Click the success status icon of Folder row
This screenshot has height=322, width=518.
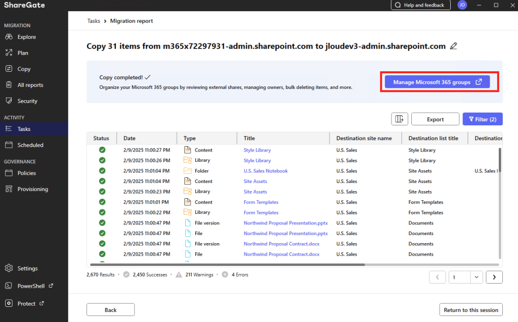click(x=102, y=171)
